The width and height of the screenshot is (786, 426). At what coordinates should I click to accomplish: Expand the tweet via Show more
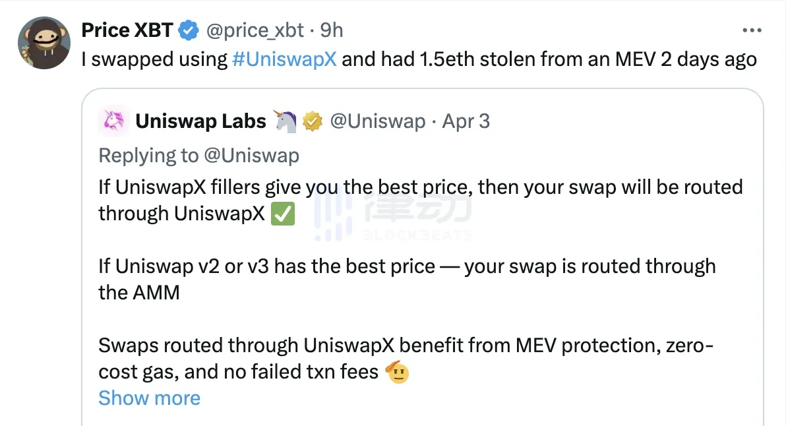(149, 398)
